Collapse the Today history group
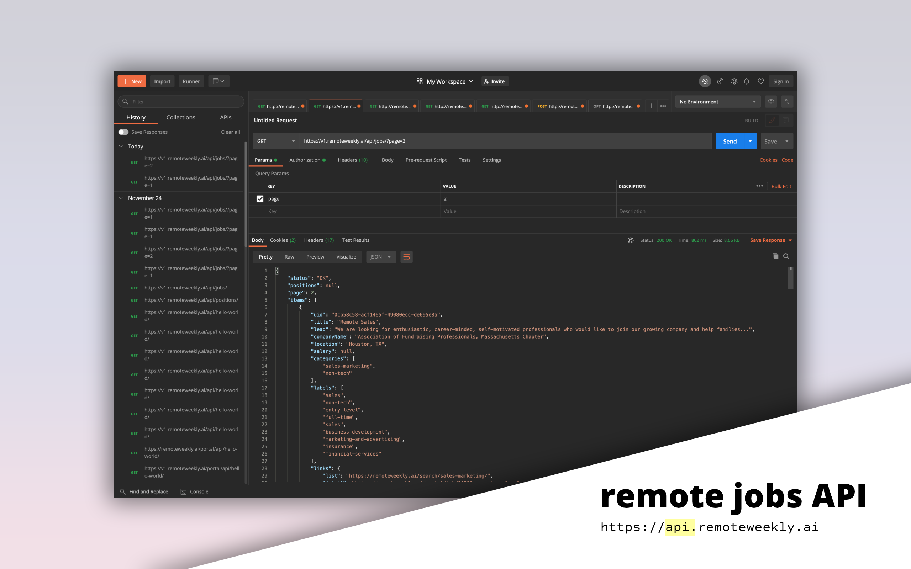Screen dimensions: 911x569 [121, 147]
